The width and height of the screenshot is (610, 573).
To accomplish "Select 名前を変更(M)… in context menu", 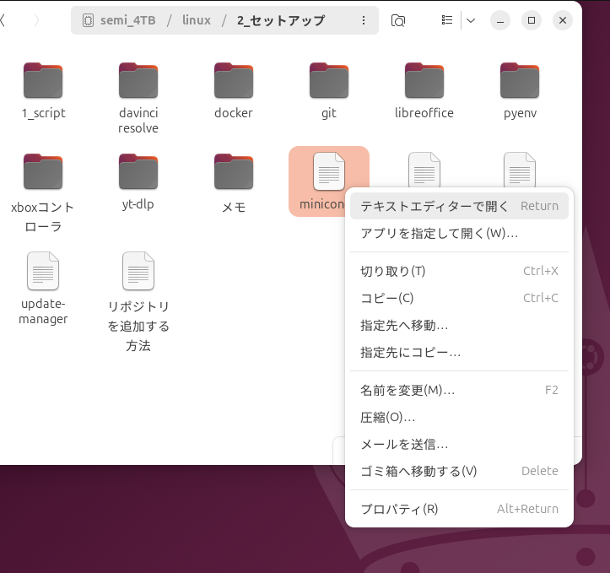I will (459, 390).
